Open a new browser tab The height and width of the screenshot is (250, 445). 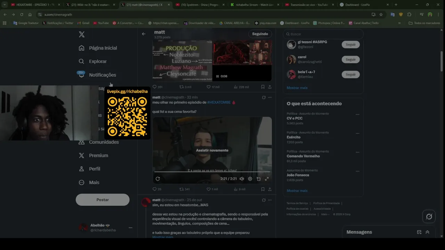(396, 5)
